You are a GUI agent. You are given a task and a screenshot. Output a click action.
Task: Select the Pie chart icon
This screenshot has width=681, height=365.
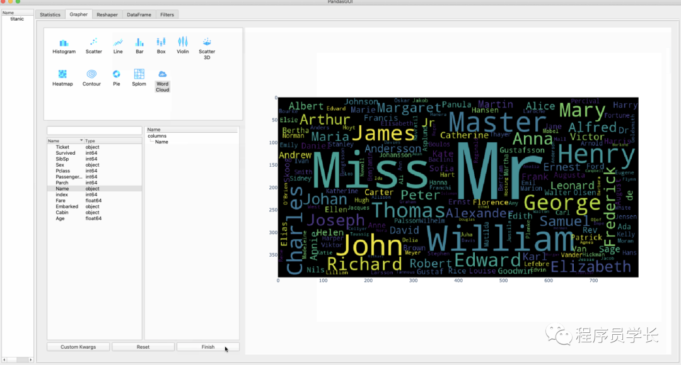tap(117, 79)
